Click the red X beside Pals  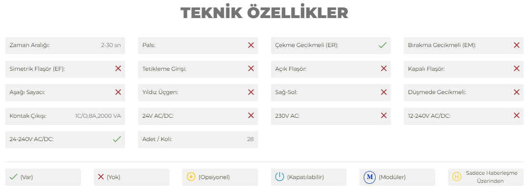tap(251, 45)
